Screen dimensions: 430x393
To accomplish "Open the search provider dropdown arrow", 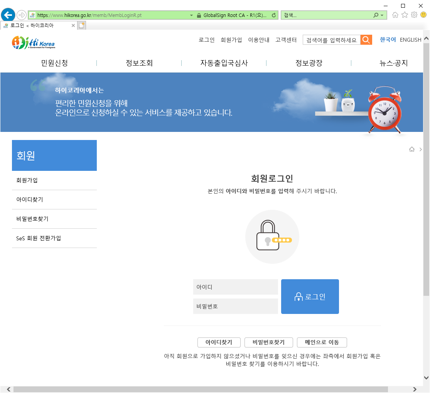I will (382, 15).
